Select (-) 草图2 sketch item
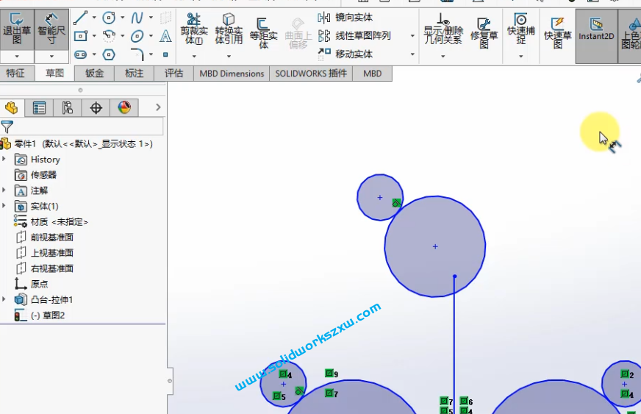The width and height of the screenshot is (641, 414). coord(40,315)
